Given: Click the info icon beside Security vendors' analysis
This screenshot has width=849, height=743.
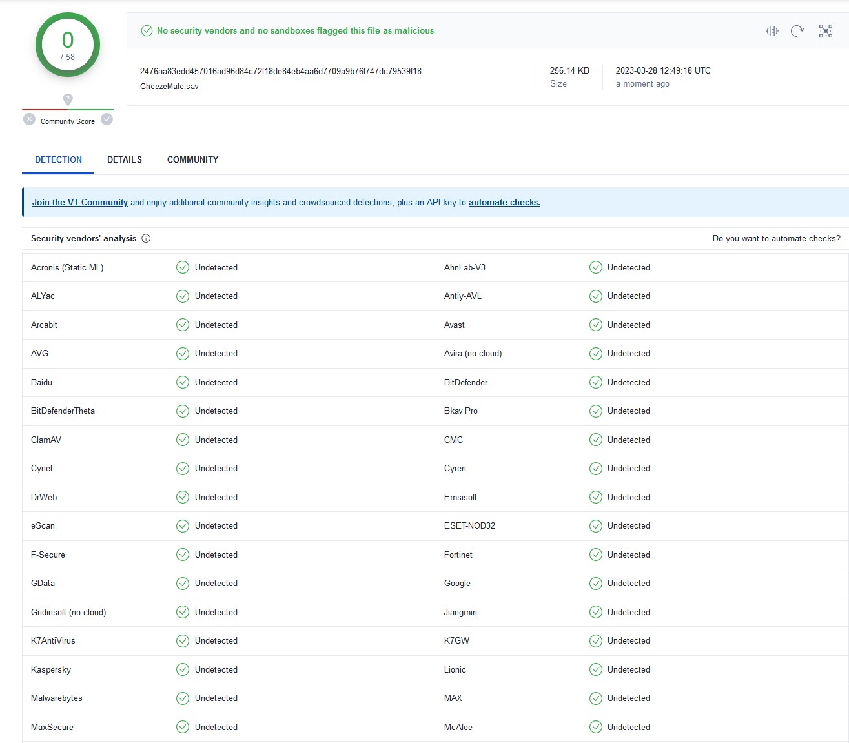Looking at the screenshot, I should [x=146, y=238].
